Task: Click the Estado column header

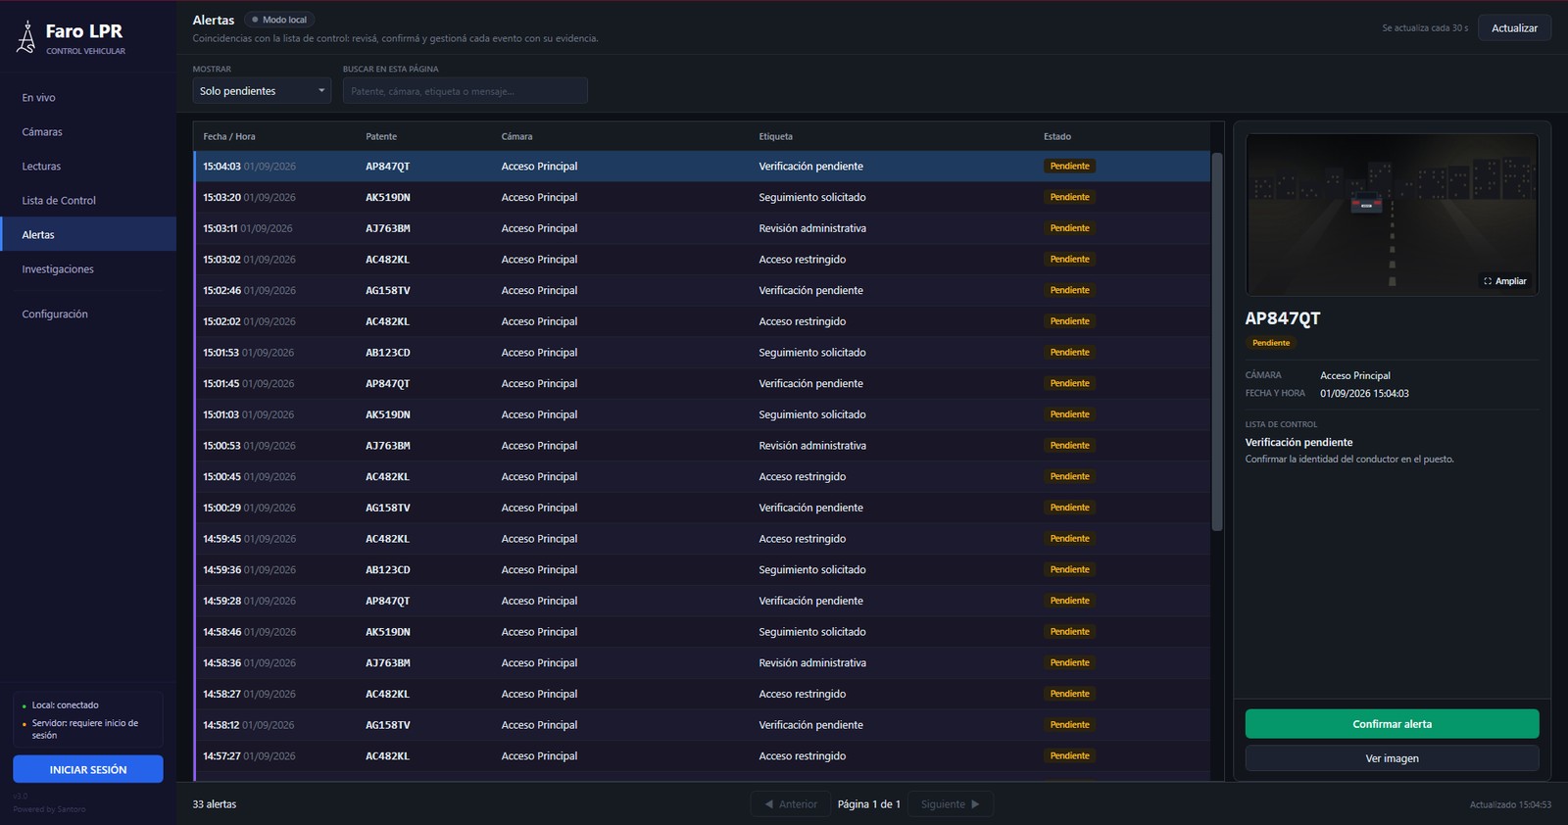Action: pos(1057,137)
